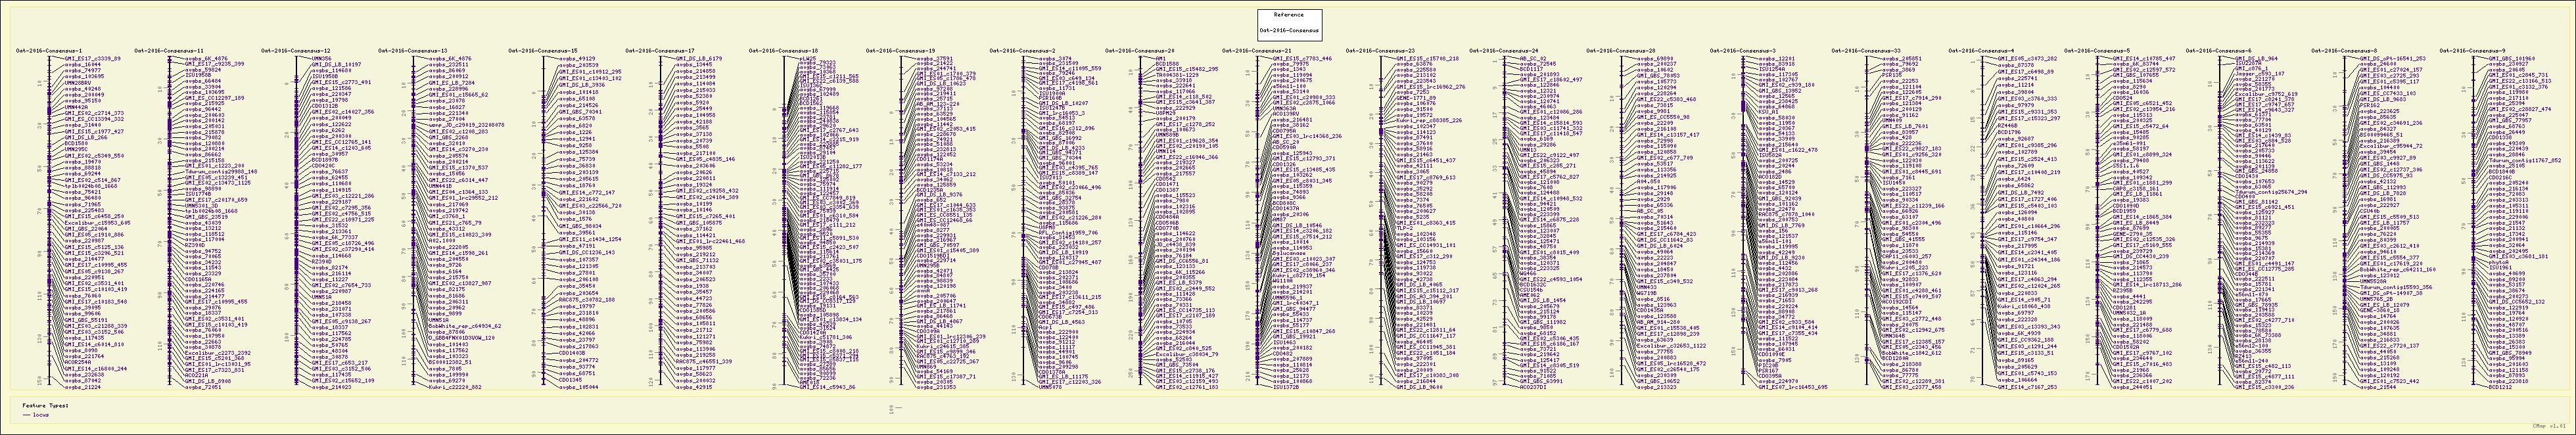Click marker AM1 on Consensus-20 map
This screenshot has height=435, width=2576.
1159,58
